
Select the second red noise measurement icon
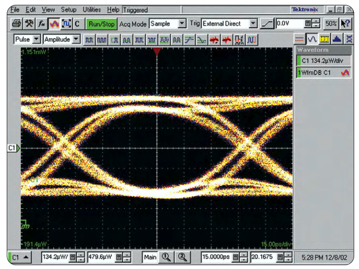(x=227, y=40)
